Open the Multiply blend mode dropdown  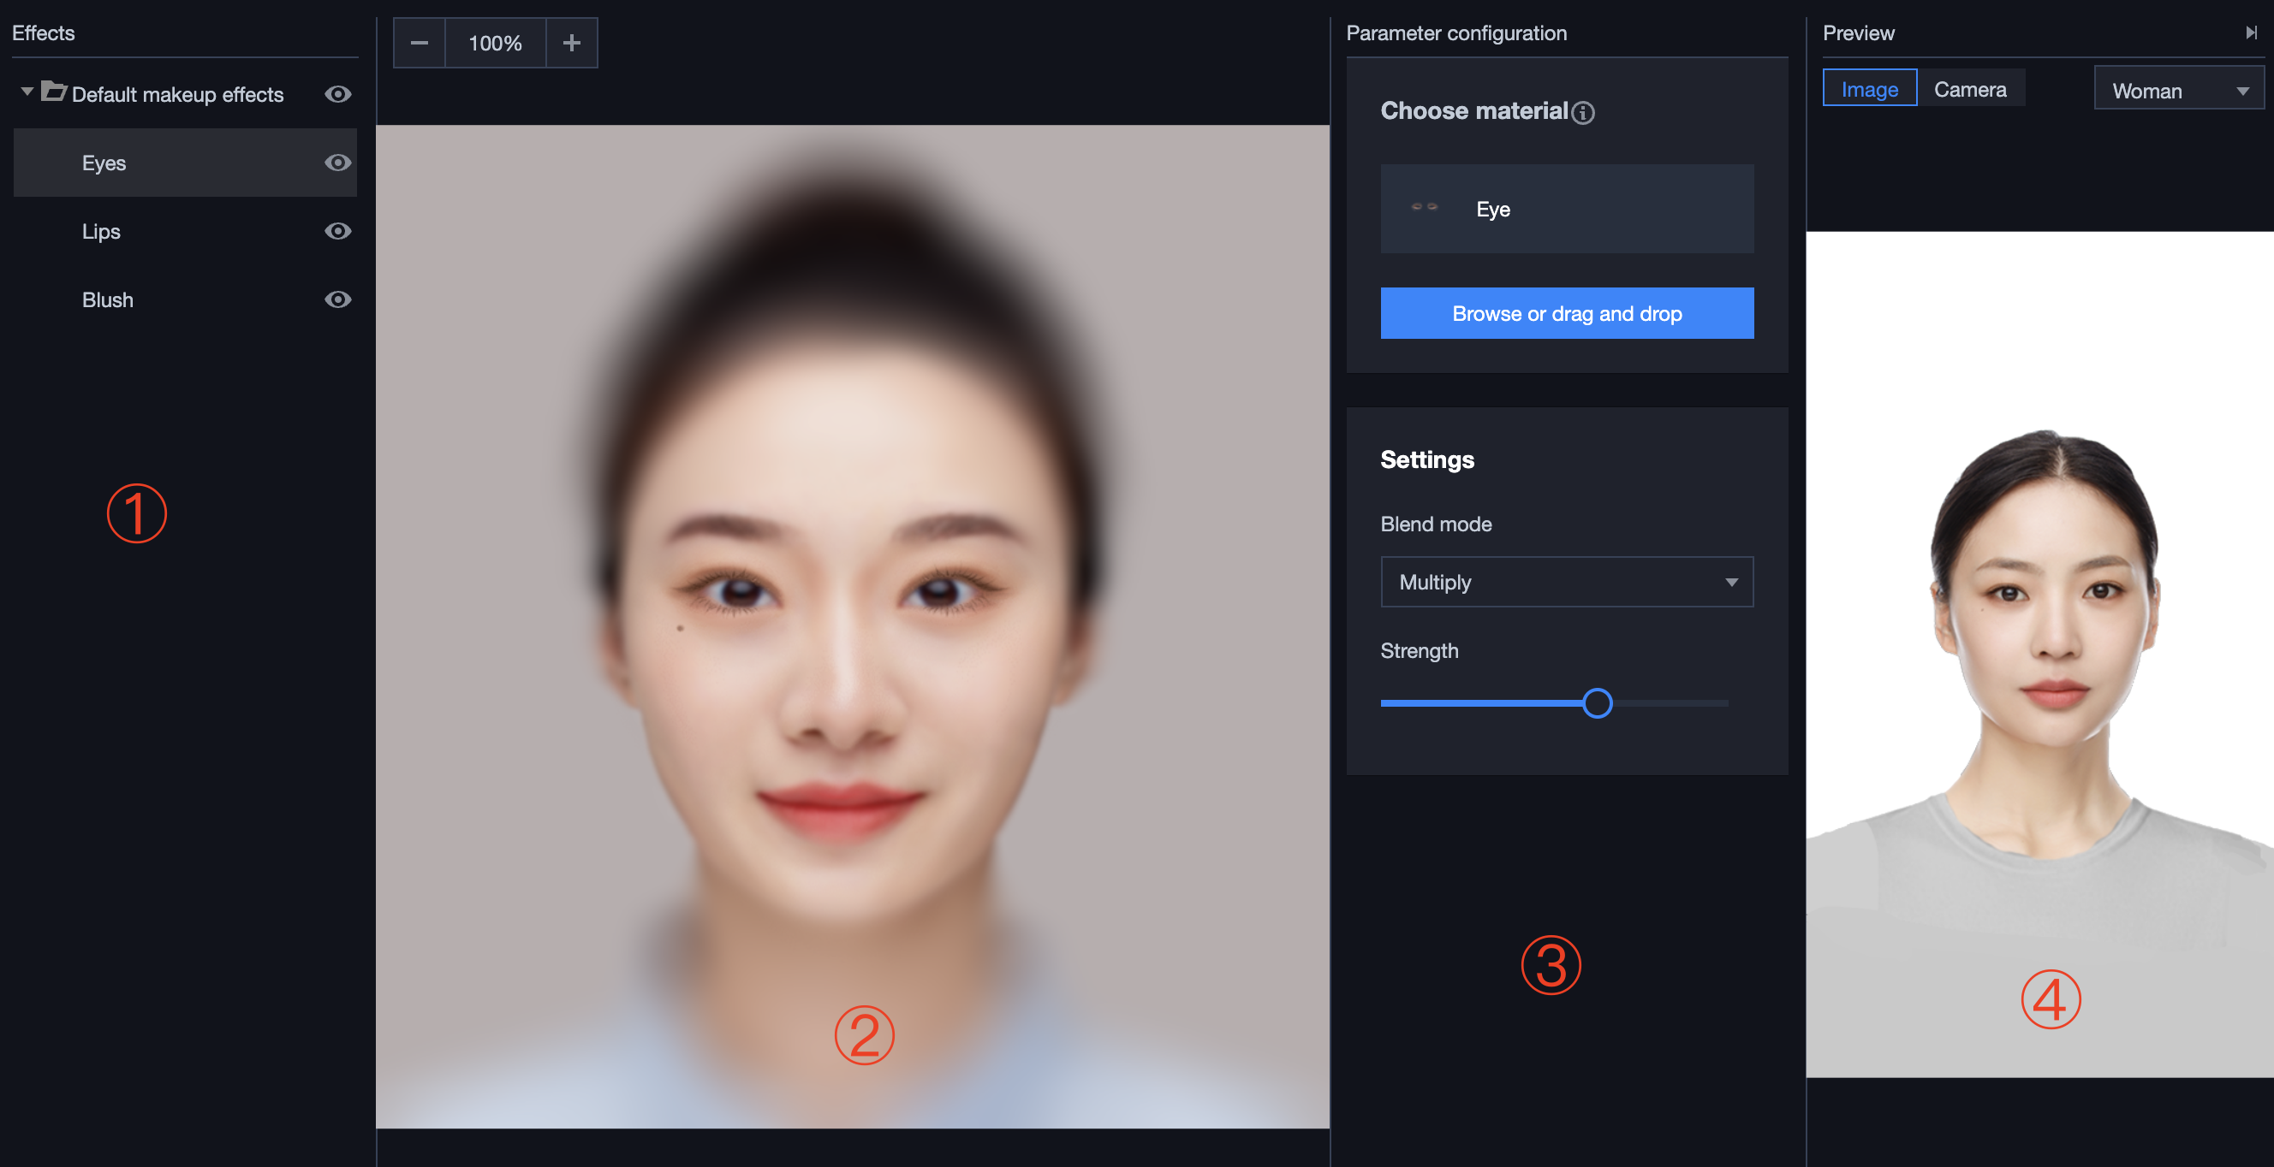pyautogui.click(x=1566, y=582)
